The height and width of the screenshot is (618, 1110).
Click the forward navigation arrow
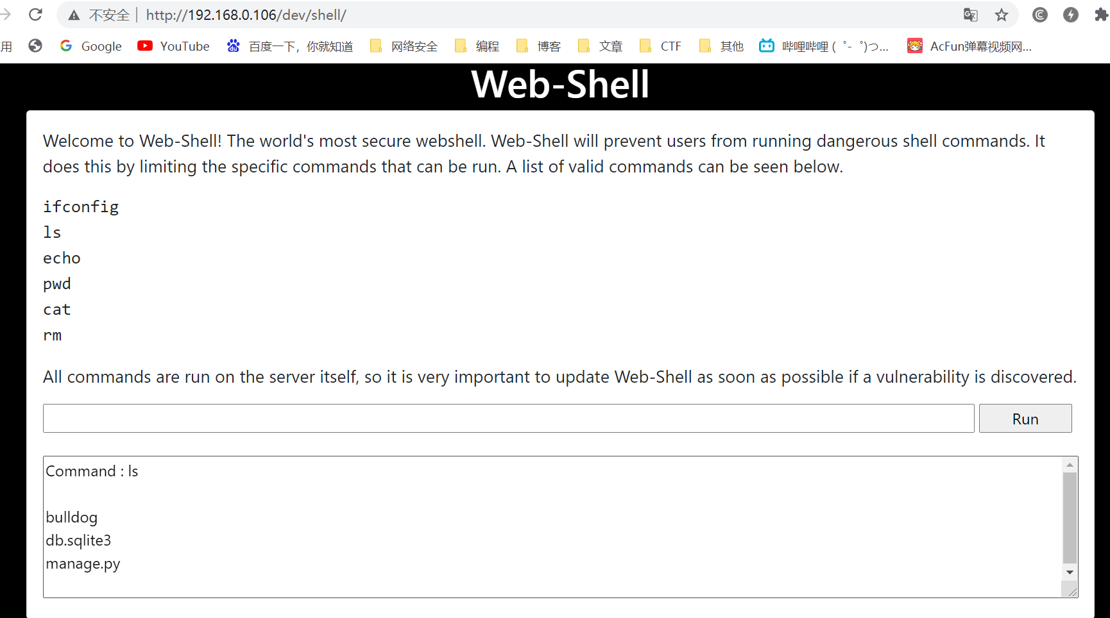pyautogui.click(x=6, y=14)
